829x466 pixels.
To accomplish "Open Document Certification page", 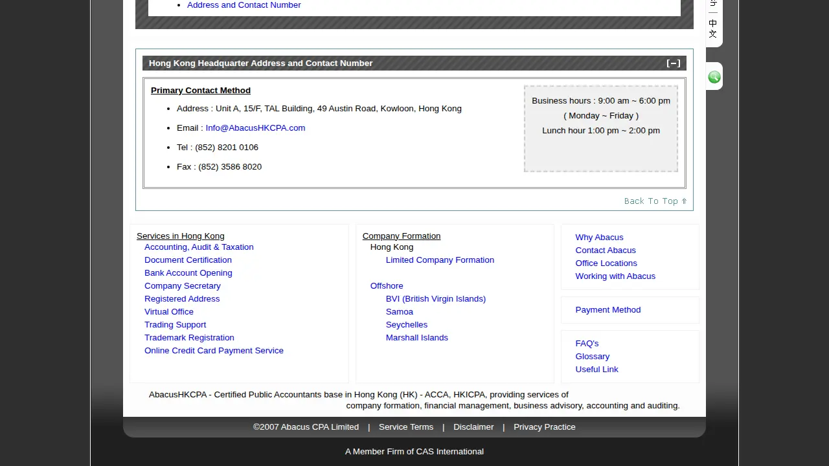I will tap(188, 260).
